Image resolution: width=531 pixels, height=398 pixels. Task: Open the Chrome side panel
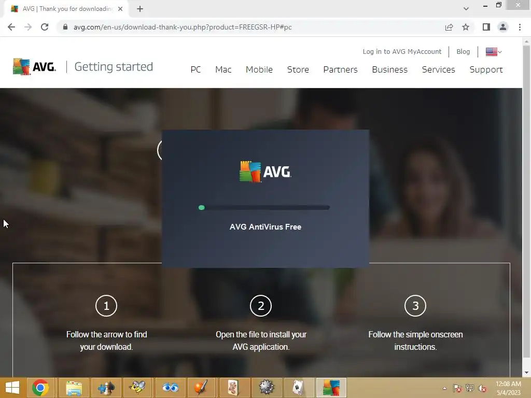click(486, 27)
